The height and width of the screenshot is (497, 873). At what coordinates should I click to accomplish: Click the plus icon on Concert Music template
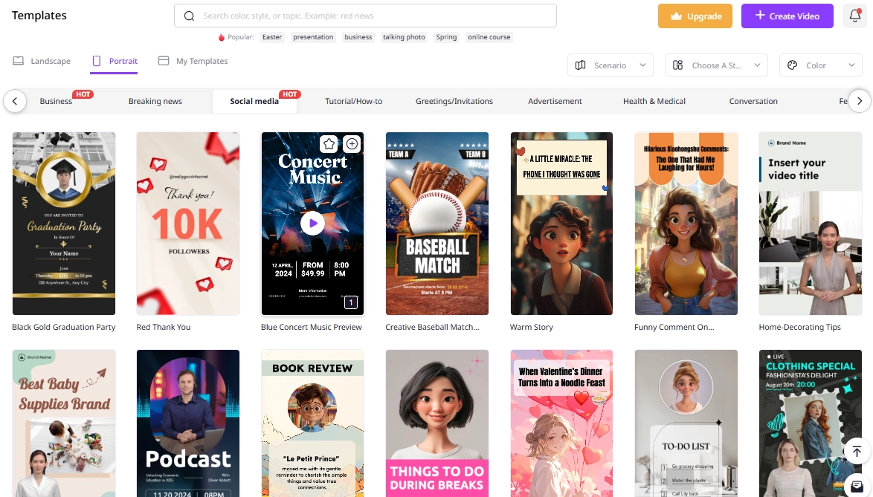click(352, 144)
